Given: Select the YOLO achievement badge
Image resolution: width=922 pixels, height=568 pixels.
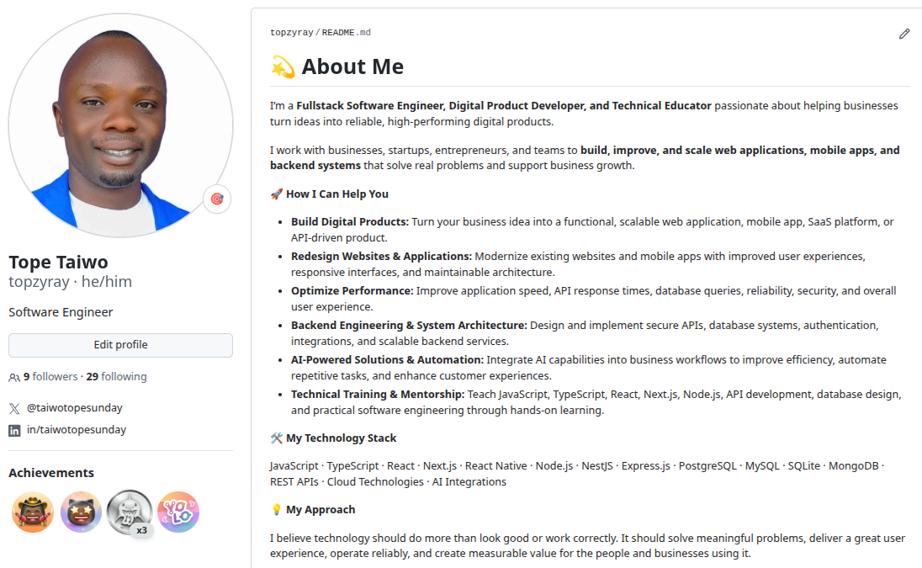Looking at the screenshot, I should click(x=178, y=512).
